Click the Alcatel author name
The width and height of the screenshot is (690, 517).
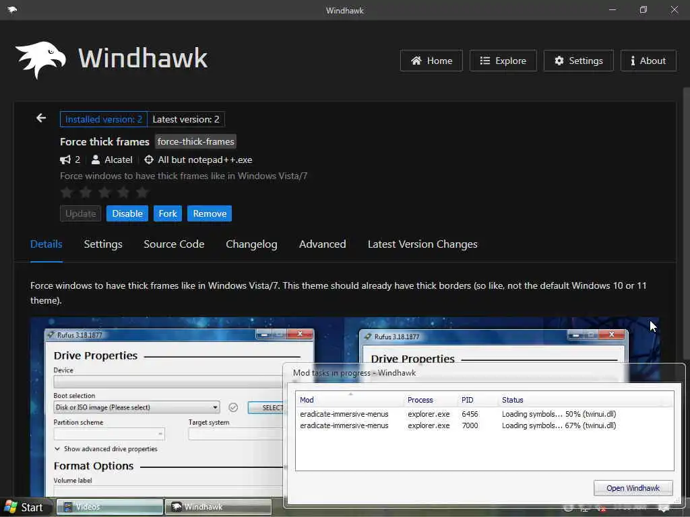[x=119, y=160]
